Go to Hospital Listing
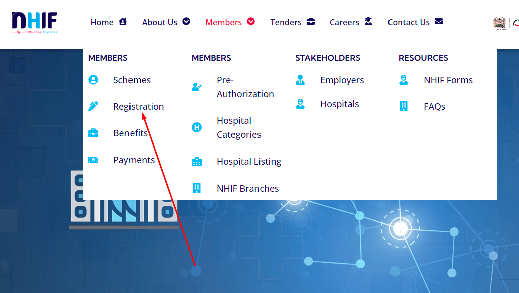The height and width of the screenshot is (293, 519). (x=248, y=162)
